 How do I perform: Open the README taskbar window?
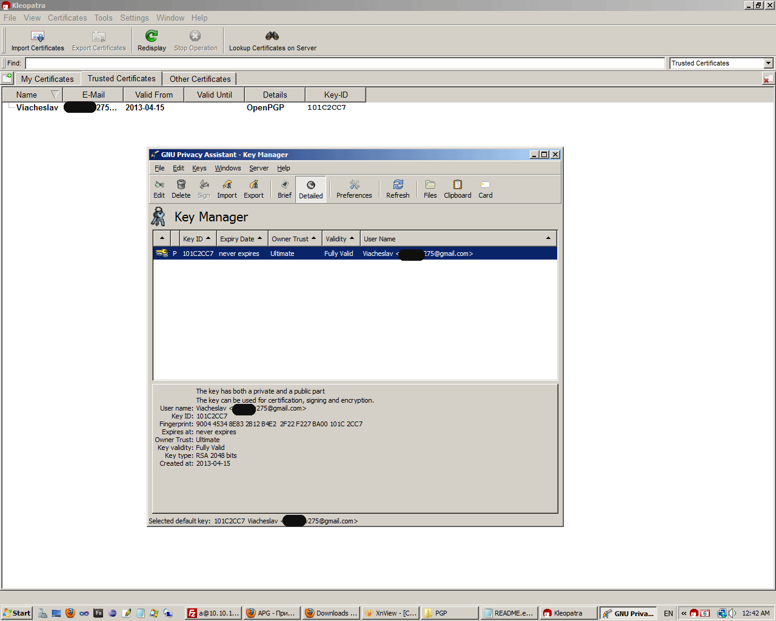tap(509, 613)
